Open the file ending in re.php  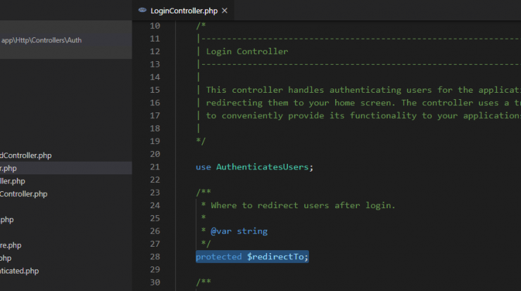pyautogui.click(x=11, y=245)
